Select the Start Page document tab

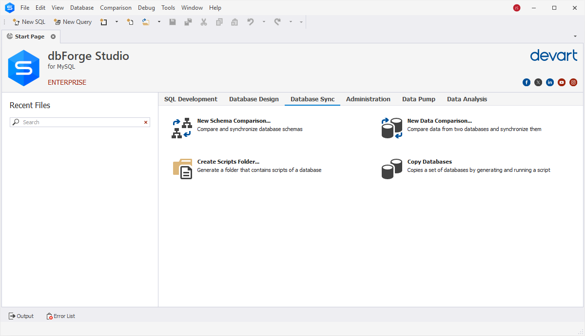[x=30, y=37]
